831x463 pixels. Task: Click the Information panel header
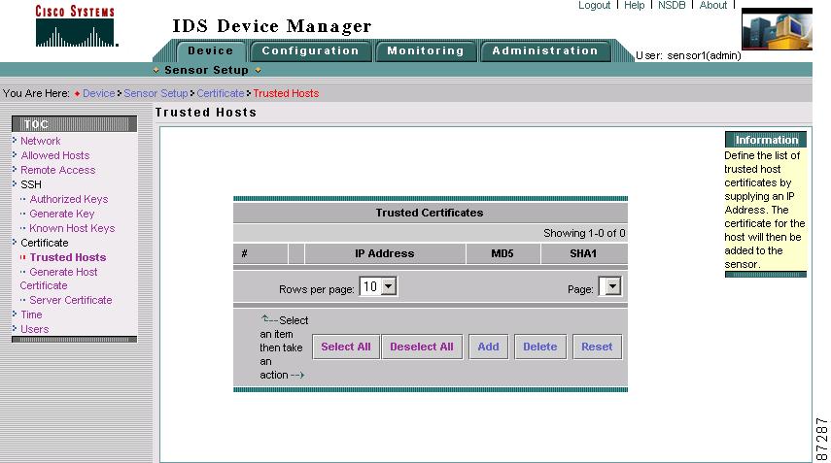pos(766,140)
